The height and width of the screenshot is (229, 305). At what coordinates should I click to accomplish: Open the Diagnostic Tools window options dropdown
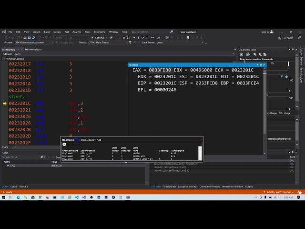pyautogui.click(x=289, y=50)
